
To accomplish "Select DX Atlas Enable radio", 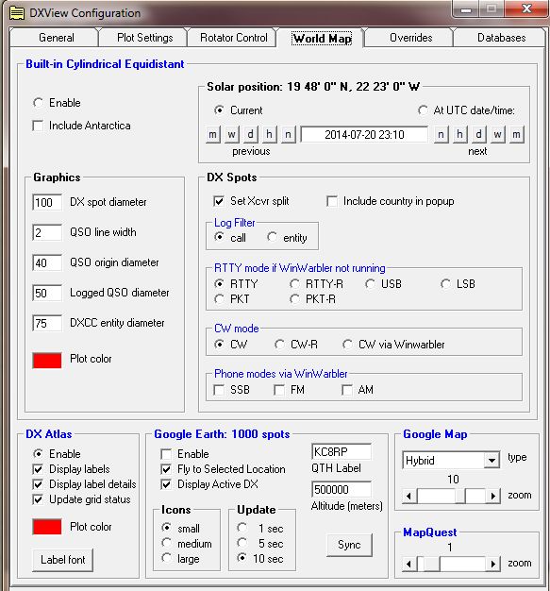I will click(x=38, y=453).
